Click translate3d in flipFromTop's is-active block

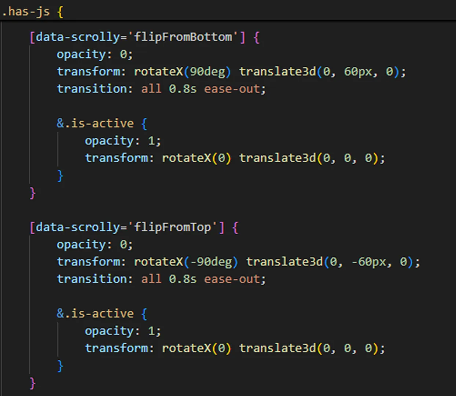tap(278, 348)
